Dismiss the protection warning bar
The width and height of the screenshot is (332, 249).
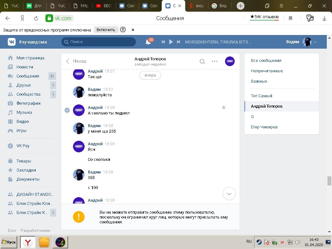[133, 30]
